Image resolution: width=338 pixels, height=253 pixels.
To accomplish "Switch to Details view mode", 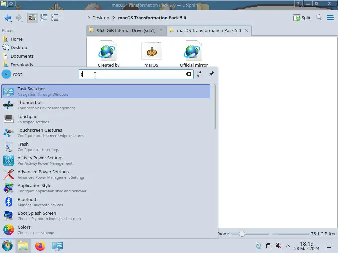I will pyautogui.click(x=55, y=18).
